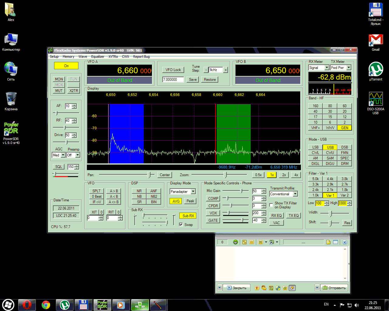The height and width of the screenshot is (311, 389).
Task: Click the VFO Lock button
Action: click(x=173, y=70)
